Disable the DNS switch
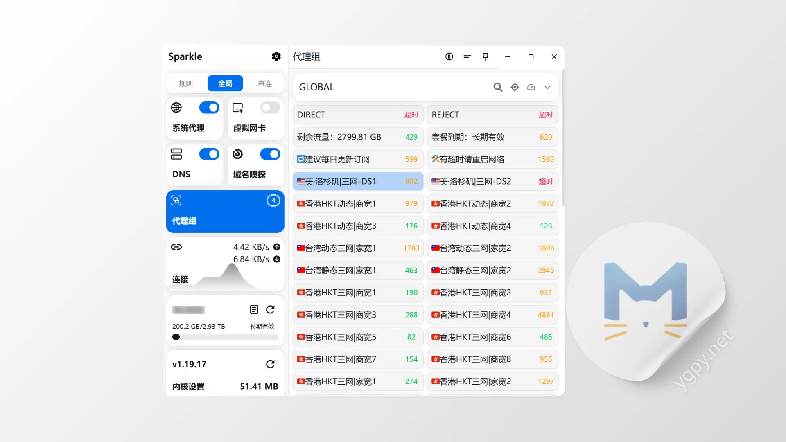 (209, 154)
